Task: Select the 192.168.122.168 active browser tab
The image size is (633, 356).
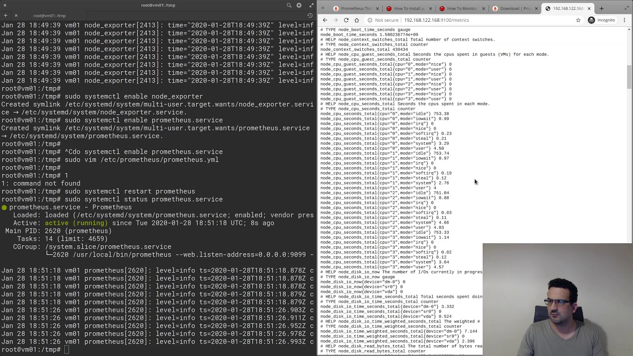Action: [568, 8]
